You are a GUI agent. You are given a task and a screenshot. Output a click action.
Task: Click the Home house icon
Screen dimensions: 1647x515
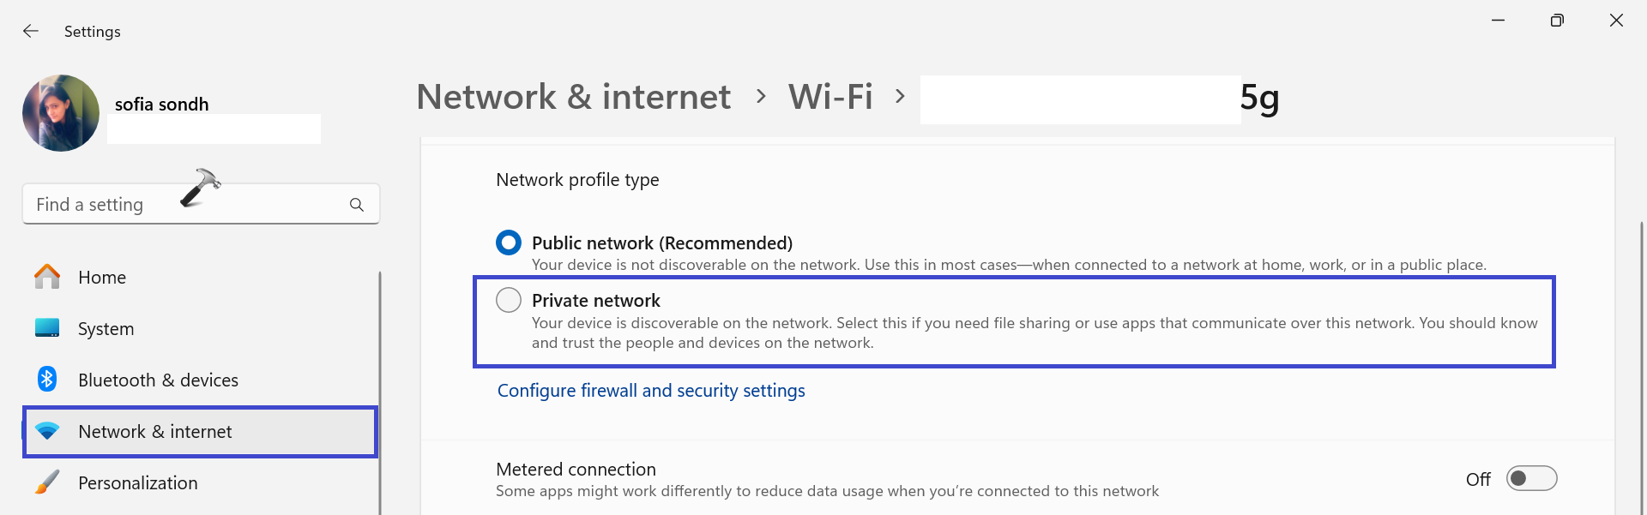click(47, 277)
